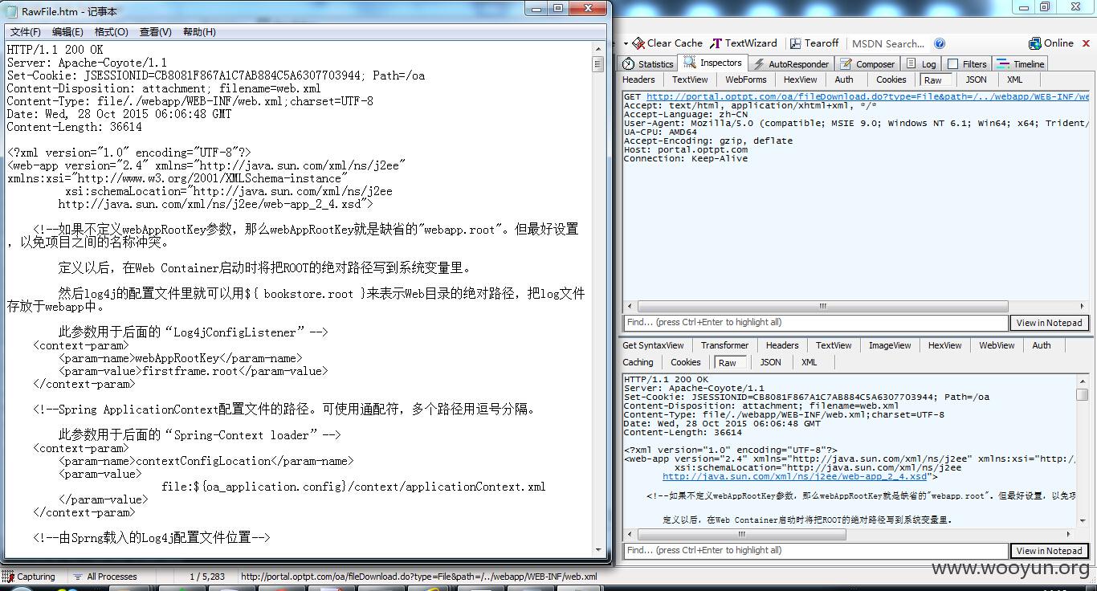
Task: Open the Filters tab
Action: 968,63
